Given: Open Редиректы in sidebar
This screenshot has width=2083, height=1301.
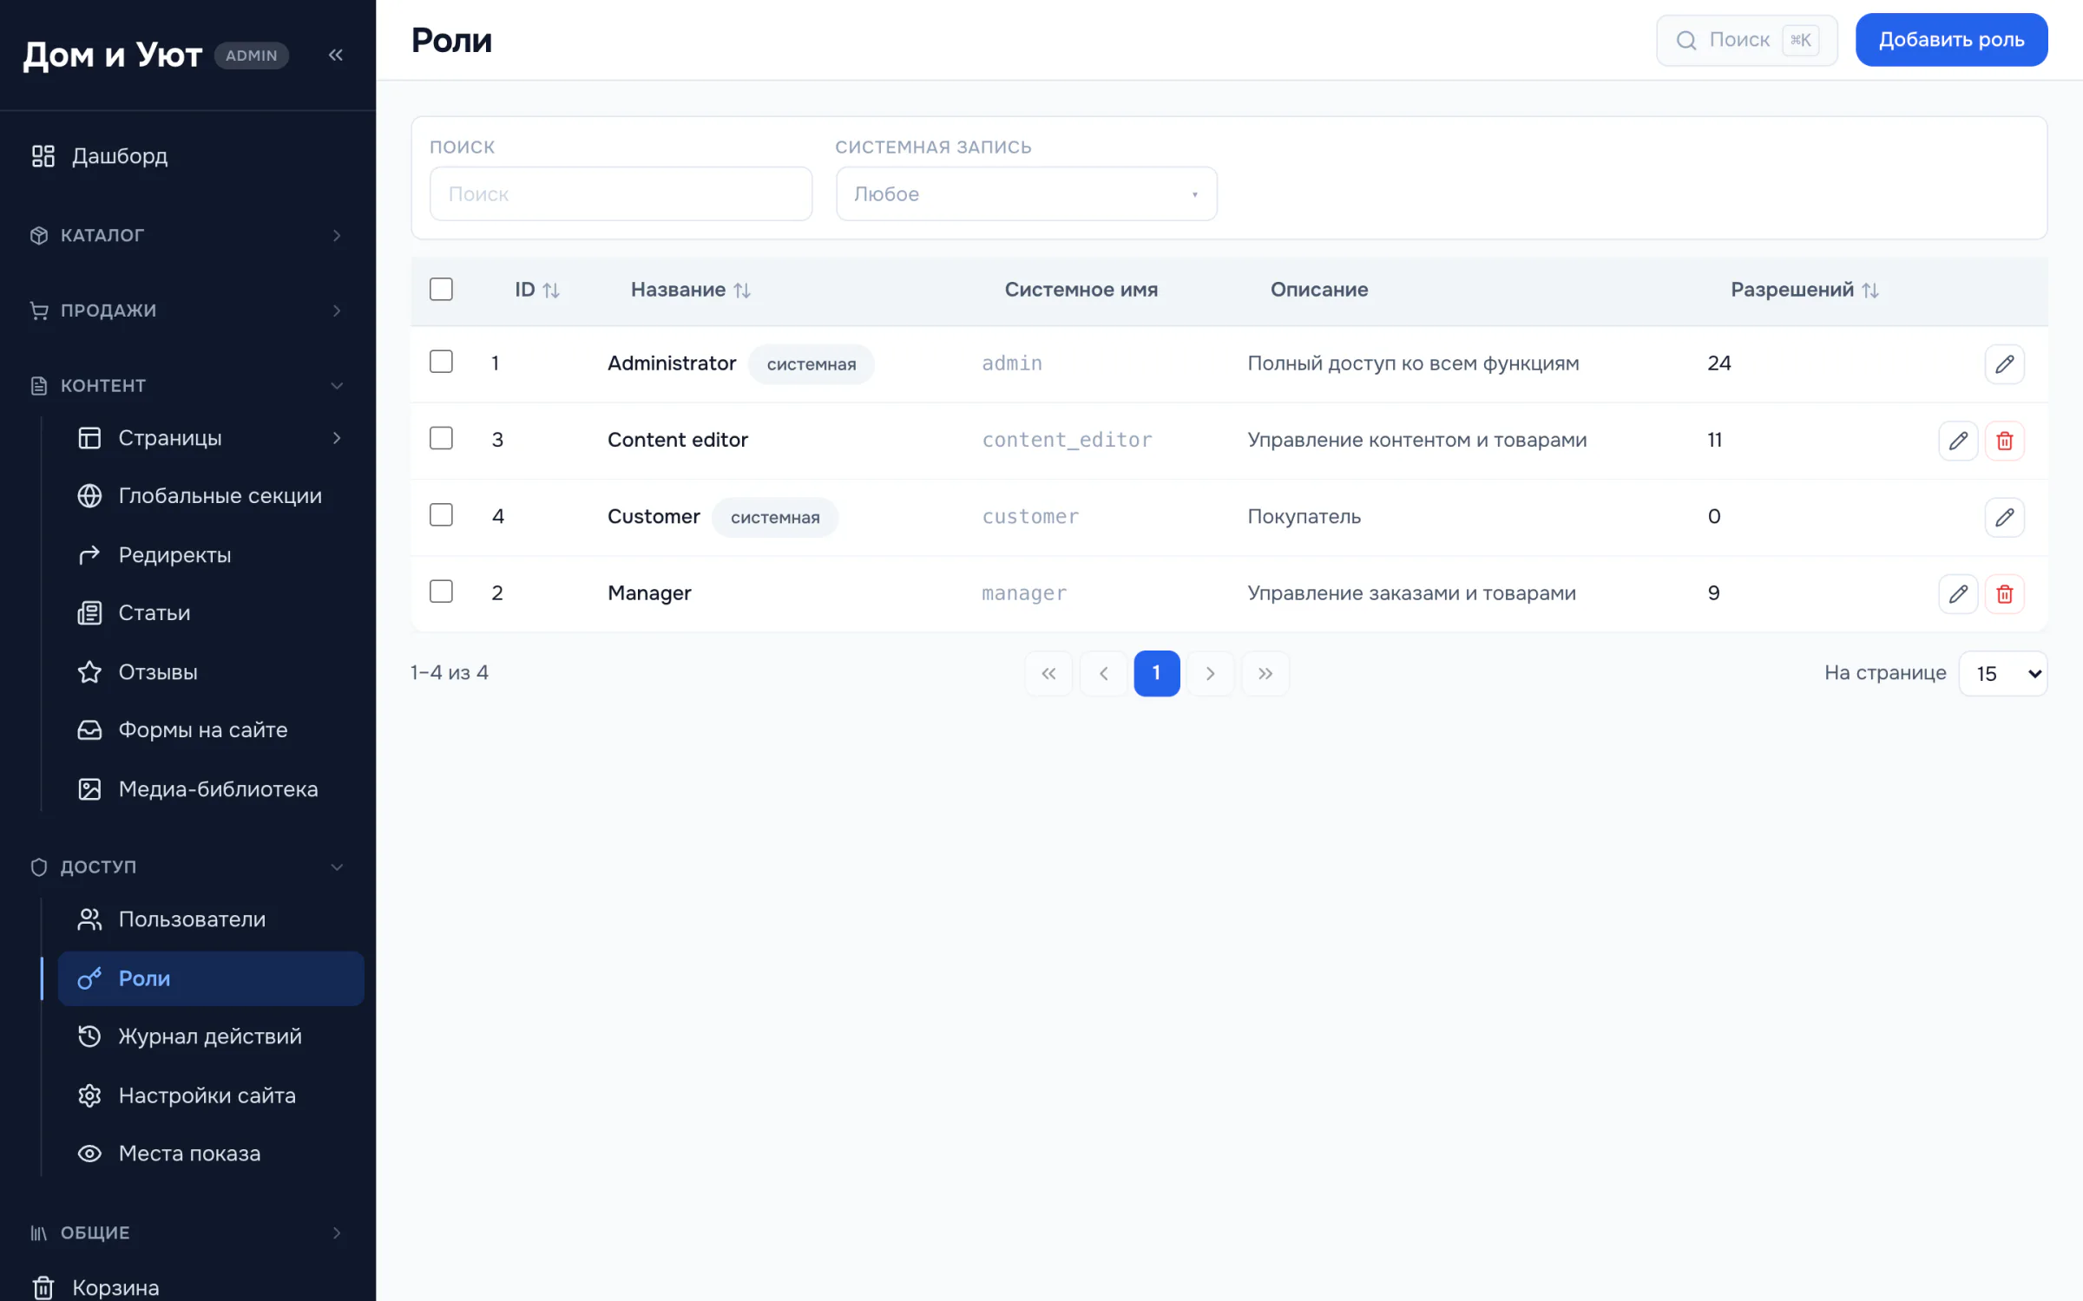Looking at the screenshot, I should point(211,555).
